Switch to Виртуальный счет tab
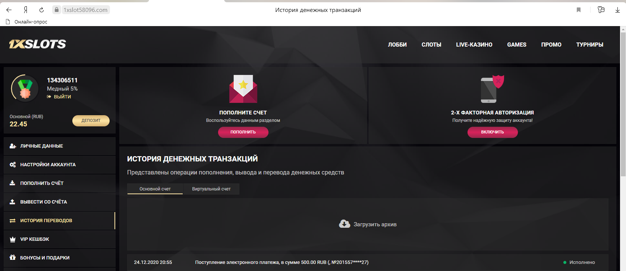This screenshot has height=271, width=626. 211,189
